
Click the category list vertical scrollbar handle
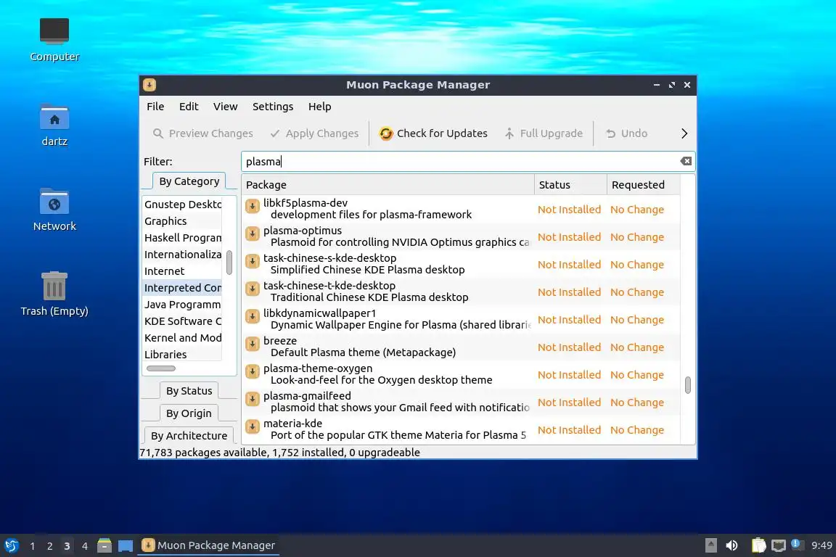pos(229,263)
